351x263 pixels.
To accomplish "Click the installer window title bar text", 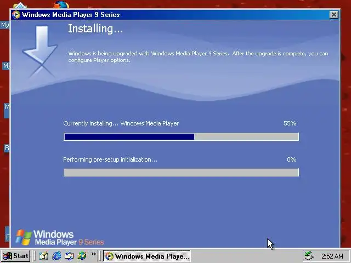I will click(x=71, y=15).
